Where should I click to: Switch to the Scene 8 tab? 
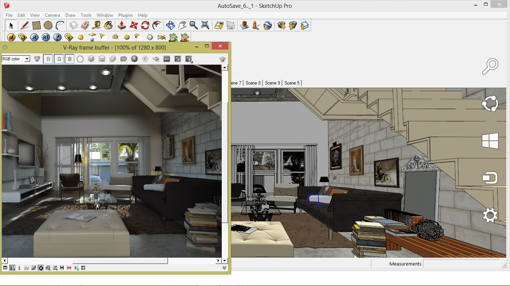pyautogui.click(x=253, y=83)
